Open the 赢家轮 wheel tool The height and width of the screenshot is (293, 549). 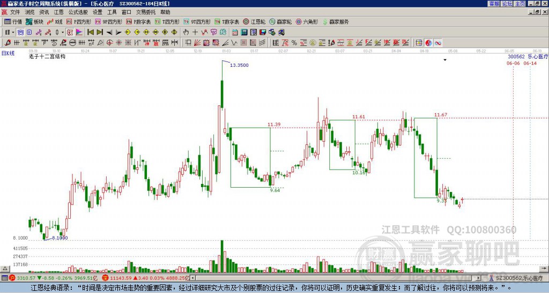point(280,21)
